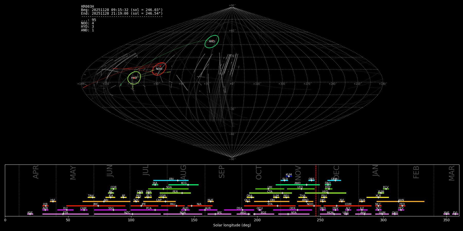Image resolution: width=463 pixels, height=231 pixels.
Task: Click the DEC month label
Action: click(x=336, y=172)
